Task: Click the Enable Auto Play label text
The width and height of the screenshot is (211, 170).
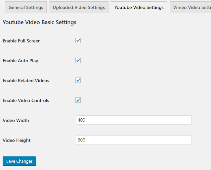Action: [x=20, y=61]
